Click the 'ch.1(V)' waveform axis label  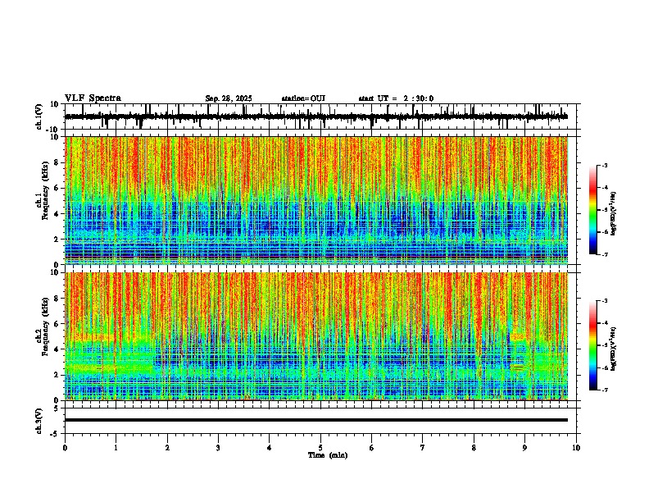pos(39,116)
